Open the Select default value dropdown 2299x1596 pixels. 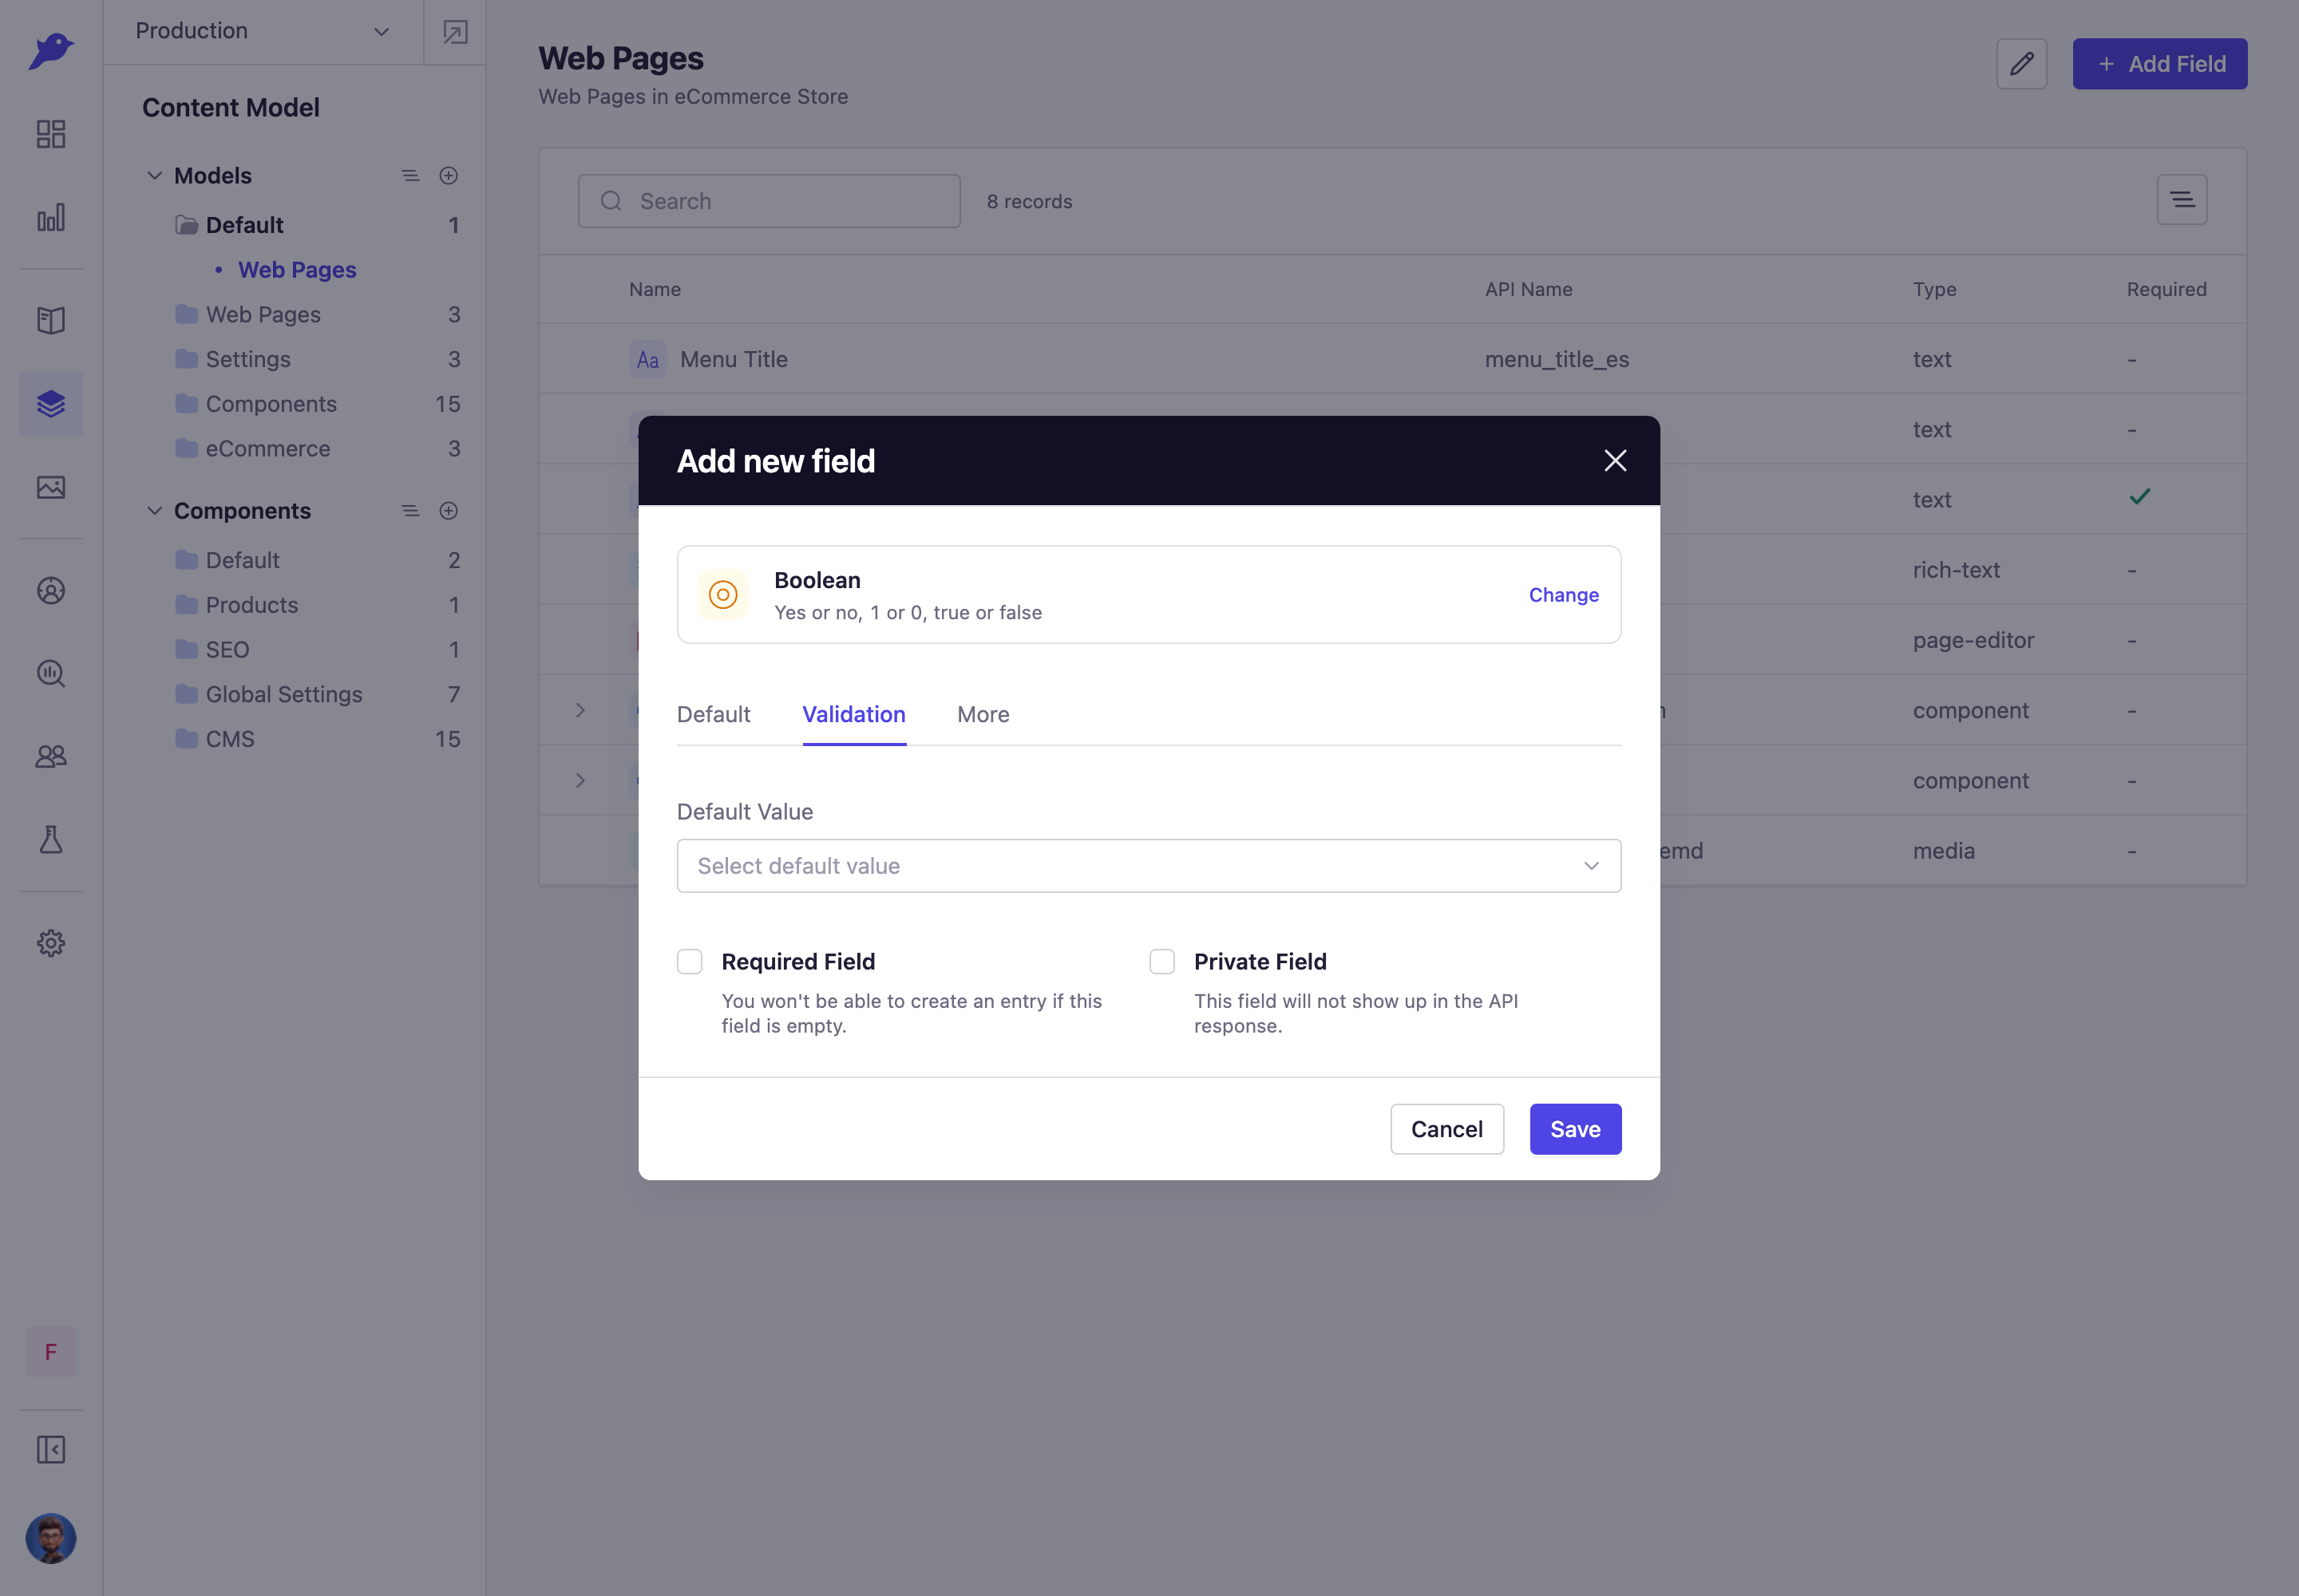point(1149,866)
